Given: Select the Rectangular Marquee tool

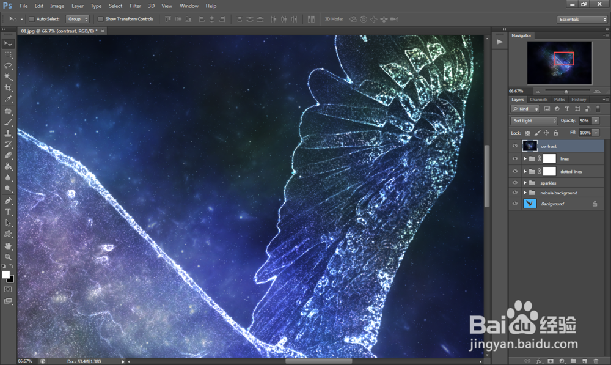Looking at the screenshot, I should tap(8, 55).
